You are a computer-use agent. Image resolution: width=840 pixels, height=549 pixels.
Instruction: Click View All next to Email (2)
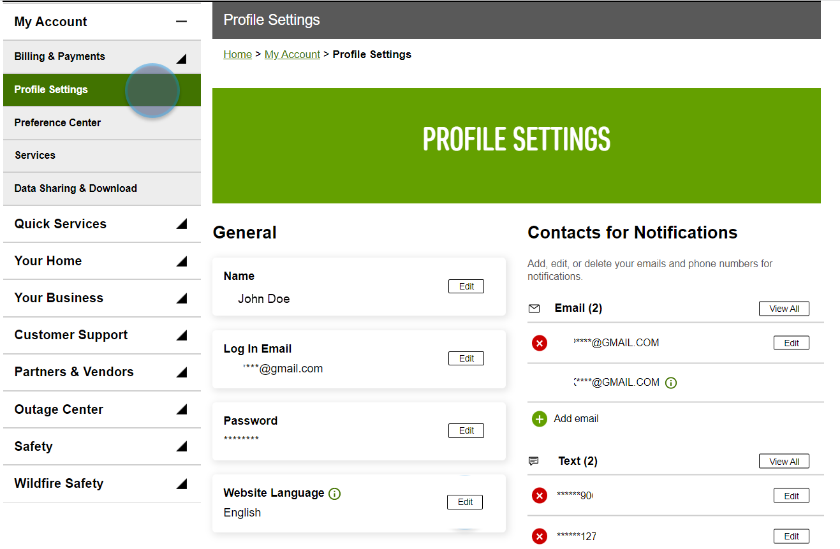point(784,308)
